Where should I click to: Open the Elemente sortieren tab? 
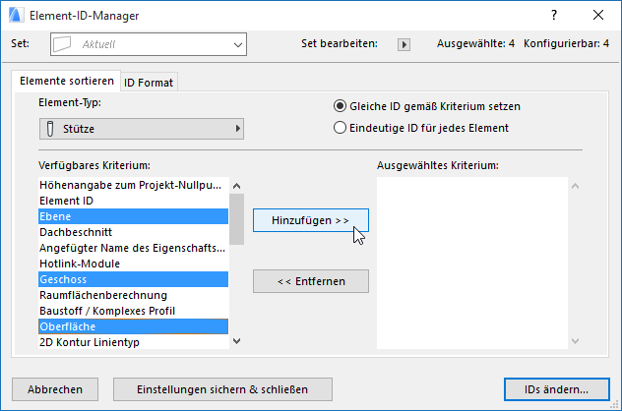[67, 81]
